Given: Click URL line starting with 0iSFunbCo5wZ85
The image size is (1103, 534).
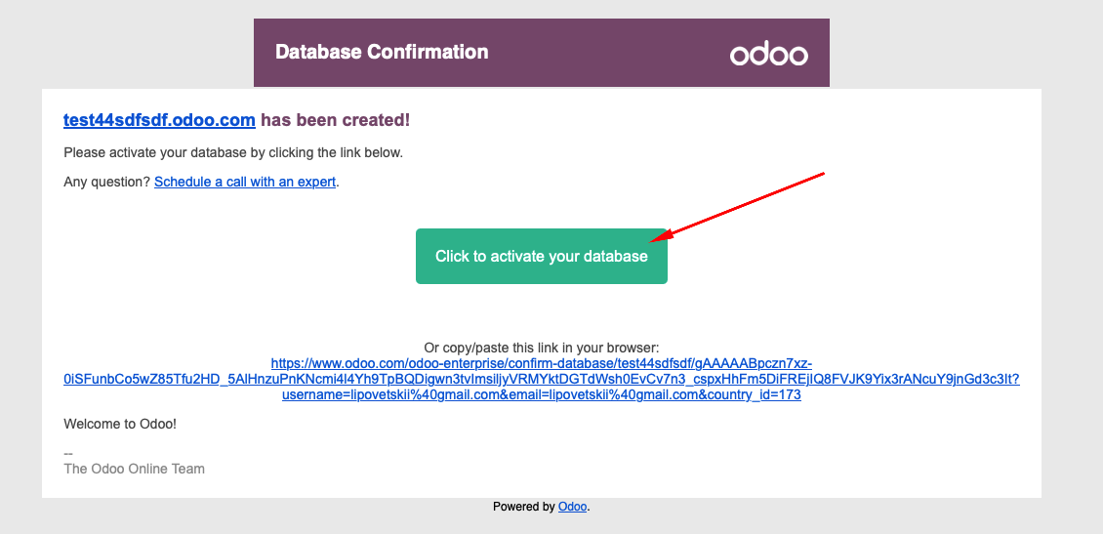Looking at the screenshot, I should coord(542,379).
